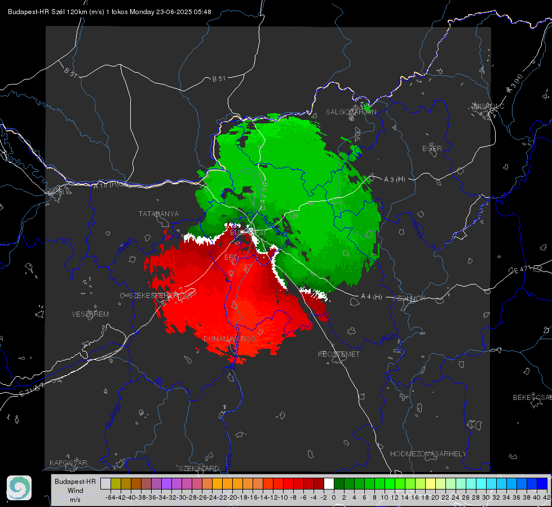Image resolution: width=552 pixels, height=507 pixels.
Task: Click the 'A 4 (H)' road label
Action: pyautogui.click(x=372, y=297)
